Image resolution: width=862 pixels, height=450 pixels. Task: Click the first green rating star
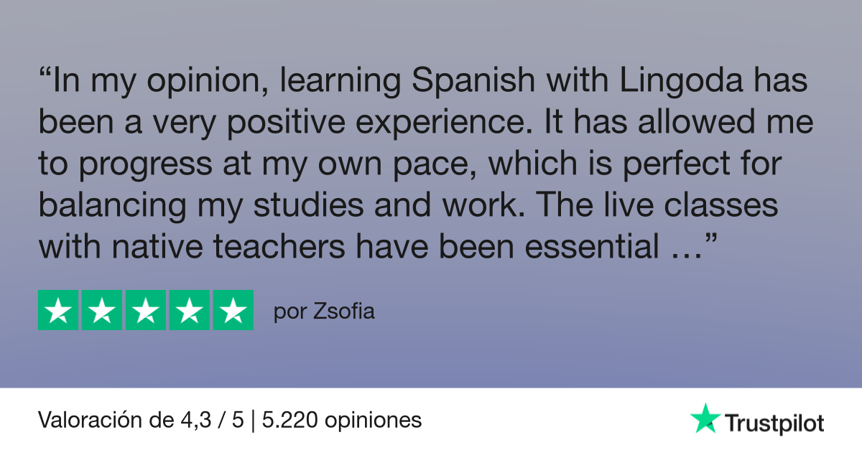pos(58,310)
